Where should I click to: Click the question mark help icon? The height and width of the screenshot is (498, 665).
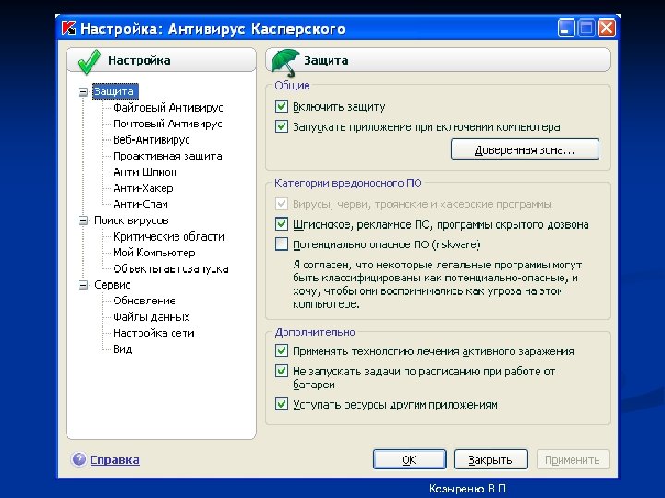[79, 459]
